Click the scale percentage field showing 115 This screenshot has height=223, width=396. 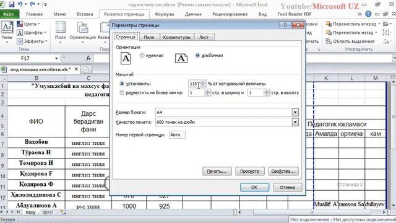click(194, 84)
